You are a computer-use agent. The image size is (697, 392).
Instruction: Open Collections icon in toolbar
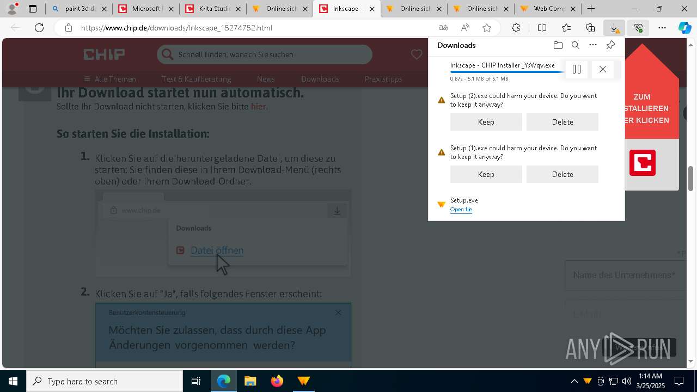tap(590, 28)
